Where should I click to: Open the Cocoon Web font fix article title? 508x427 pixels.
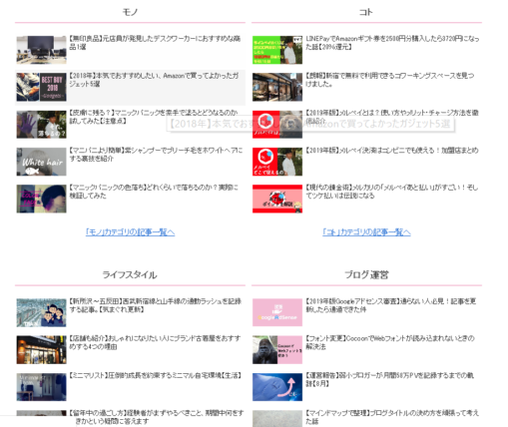pos(390,342)
